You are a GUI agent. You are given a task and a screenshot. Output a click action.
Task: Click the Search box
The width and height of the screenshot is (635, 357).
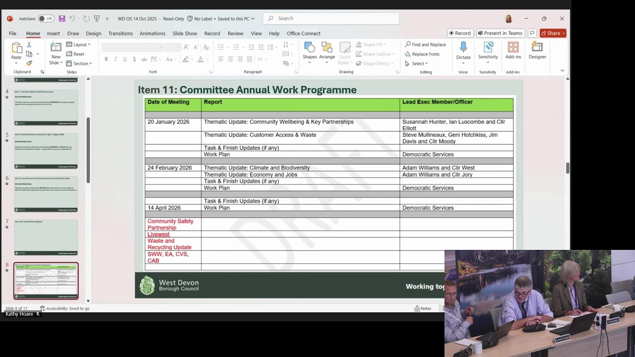point(331,18)
